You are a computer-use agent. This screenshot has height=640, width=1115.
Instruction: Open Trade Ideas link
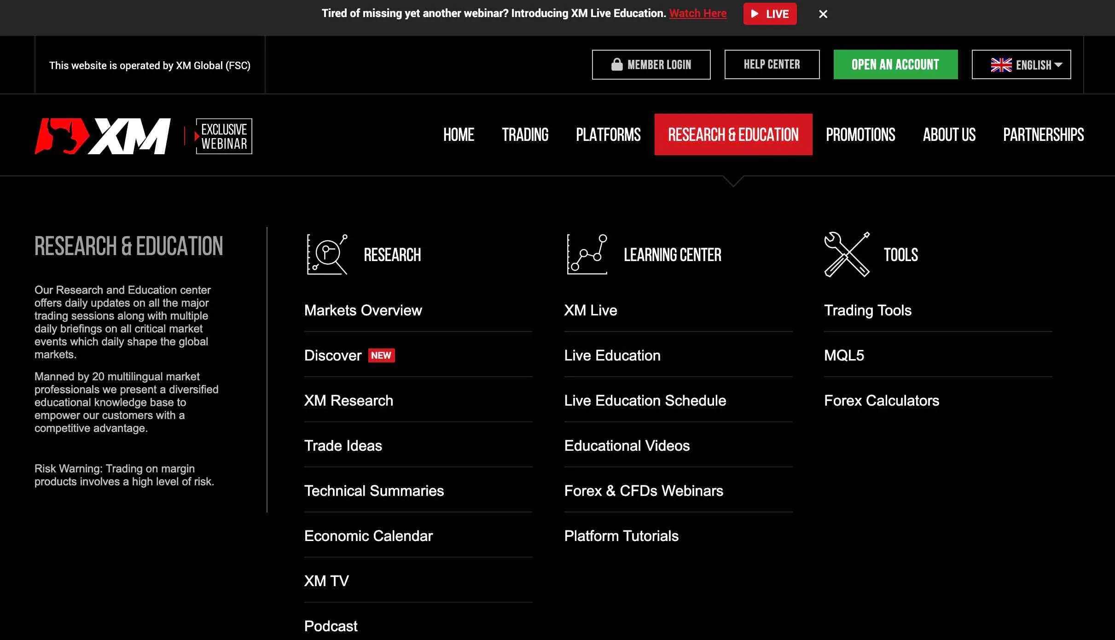click(343, 446)
